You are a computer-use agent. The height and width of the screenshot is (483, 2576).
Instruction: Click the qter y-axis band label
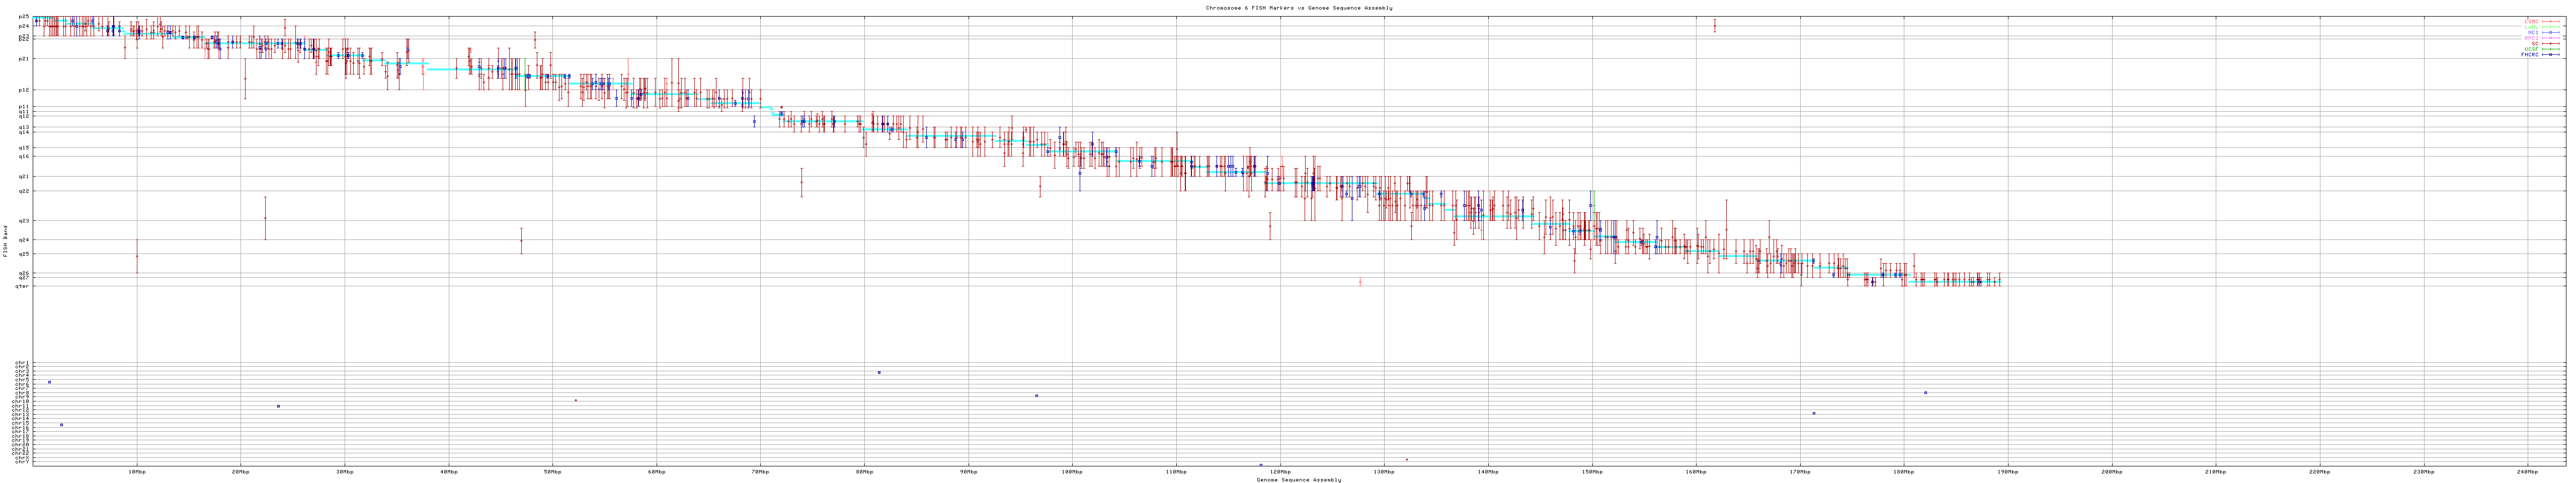(x=22, y=286)
